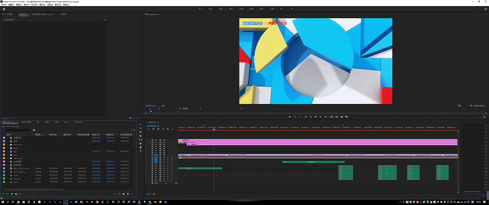489x205 pixels.
Task: Switch Project panel to list view
Action: (7, 194)
